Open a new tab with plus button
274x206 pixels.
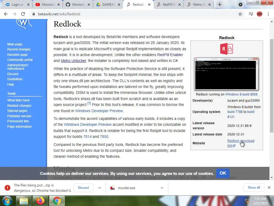click(x=220, y=5)
